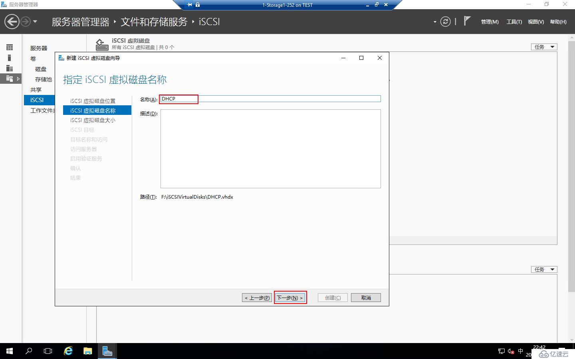Click the muted volume tray icon
Viewport: 575px width, 359px height.
[511, 351]
